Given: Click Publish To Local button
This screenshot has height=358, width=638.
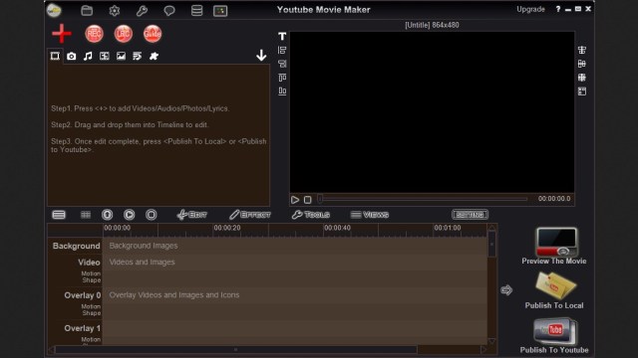Looking at the screenshot, I should 554,290.
